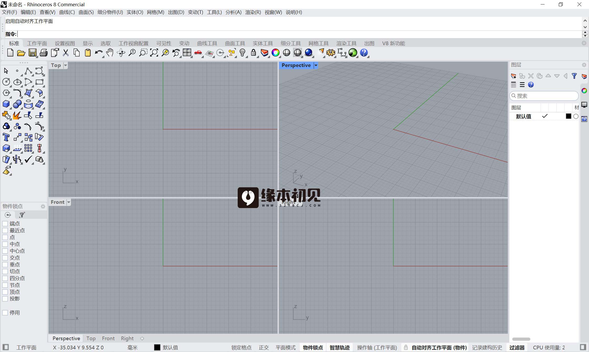
Task: Switch to the 工作平面 toolbar tab
Action: click(x=37, y=43)
